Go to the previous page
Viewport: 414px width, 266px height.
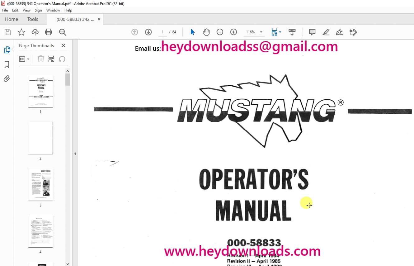pyautogui.click(x=134, y=32)
